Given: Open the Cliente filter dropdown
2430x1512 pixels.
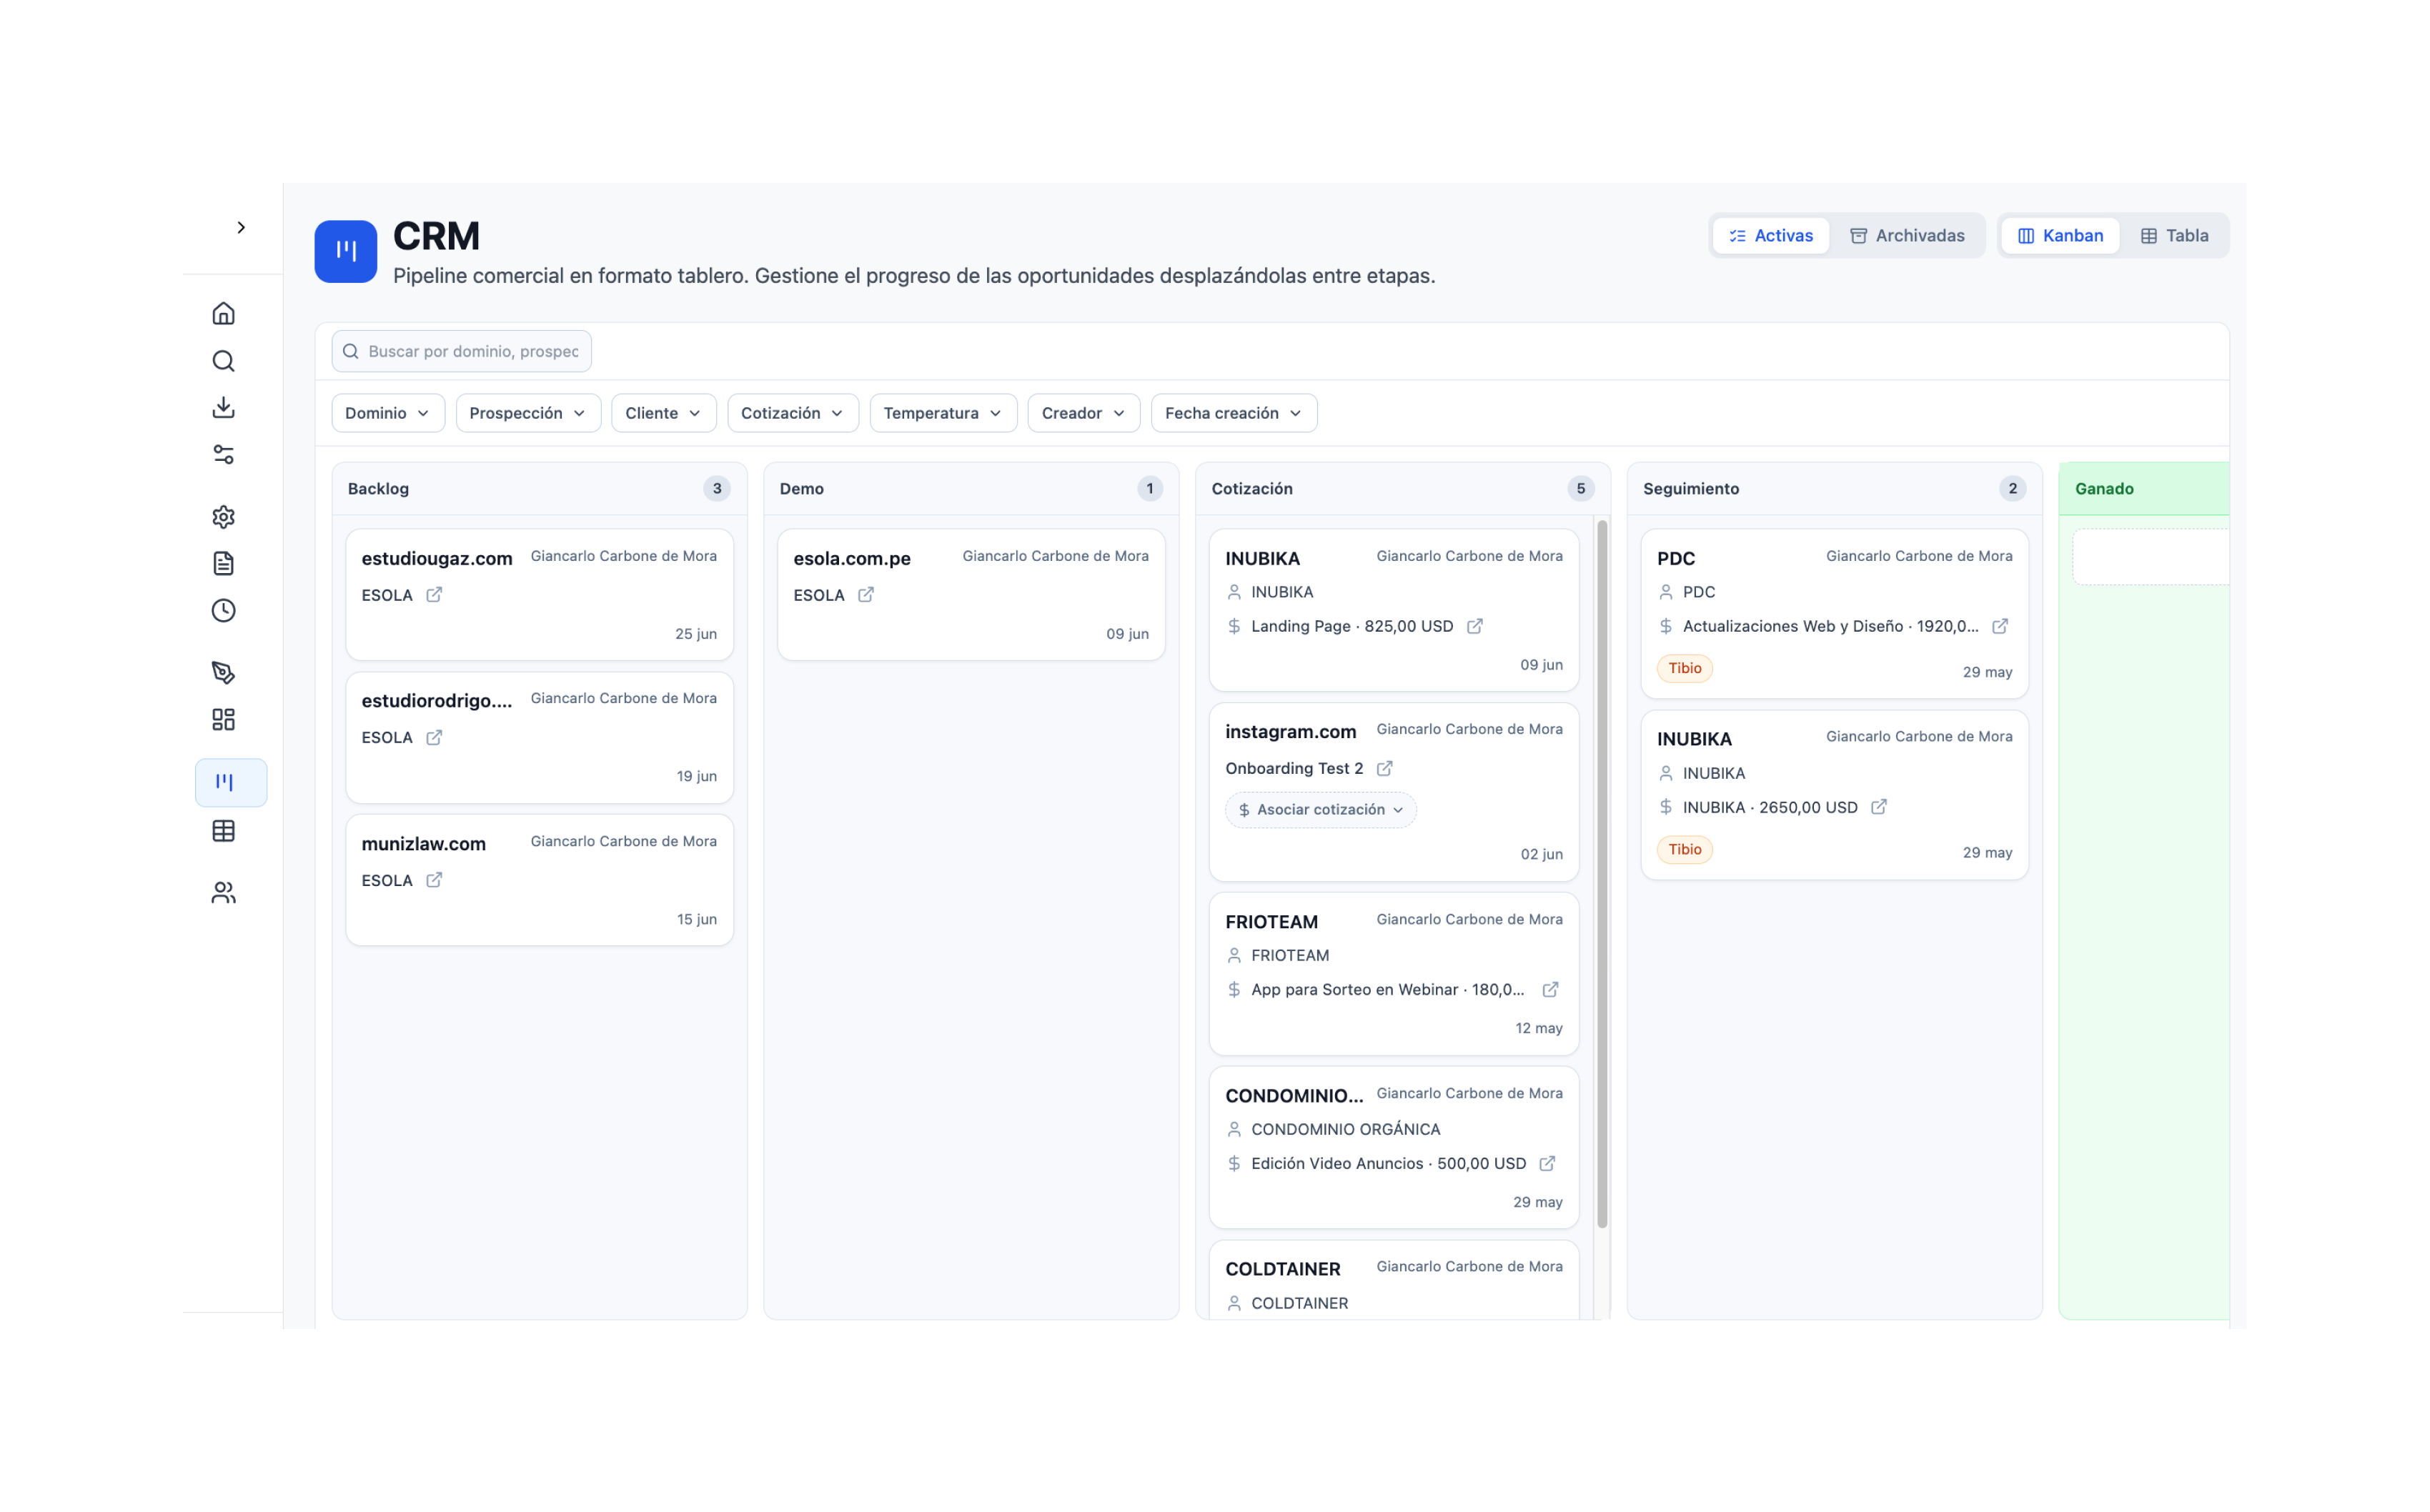Looking at the screenshot, I should click(x=664, y=413).
